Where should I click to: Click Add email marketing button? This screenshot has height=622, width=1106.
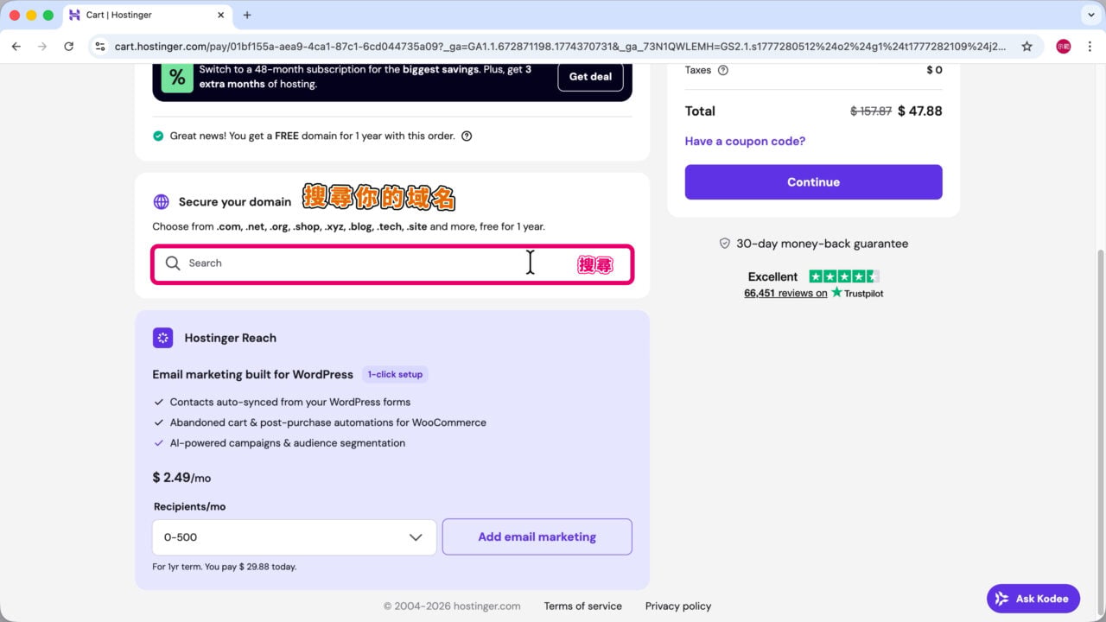point(537,537)
